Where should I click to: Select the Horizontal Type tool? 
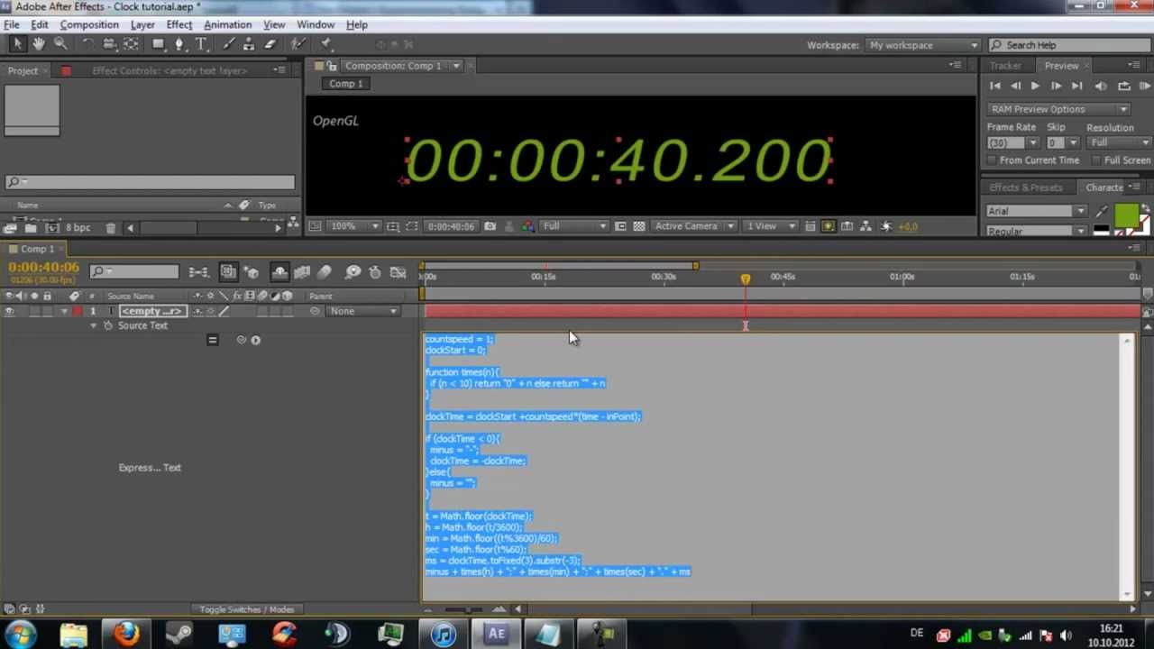(x=201, y=44)
